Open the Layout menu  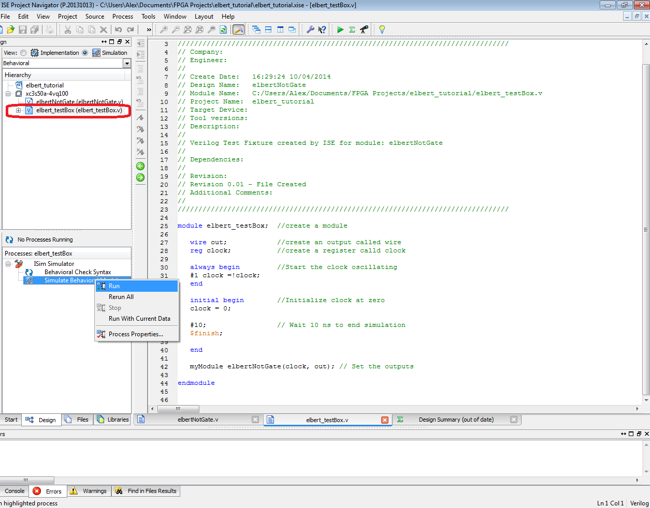[204, 17]
